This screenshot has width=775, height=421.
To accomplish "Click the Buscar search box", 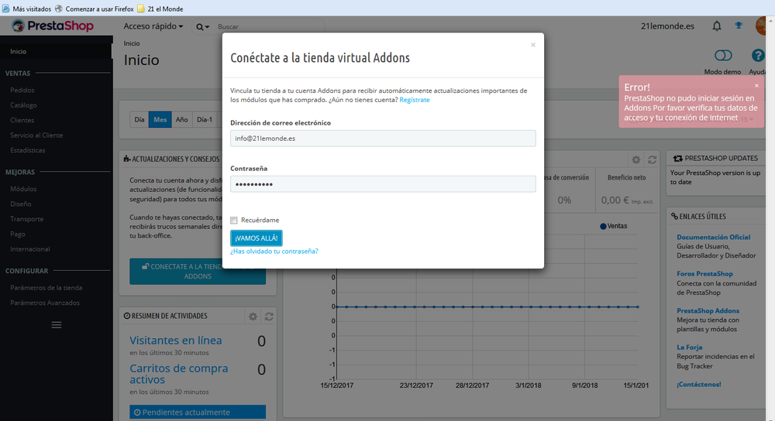I will (x=270, y=26).
